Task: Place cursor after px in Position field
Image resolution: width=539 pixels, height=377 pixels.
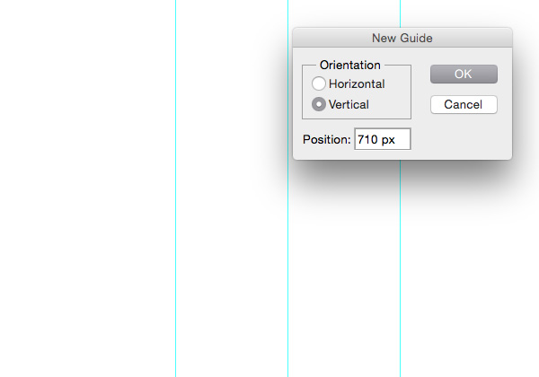Action: point(397,139)
